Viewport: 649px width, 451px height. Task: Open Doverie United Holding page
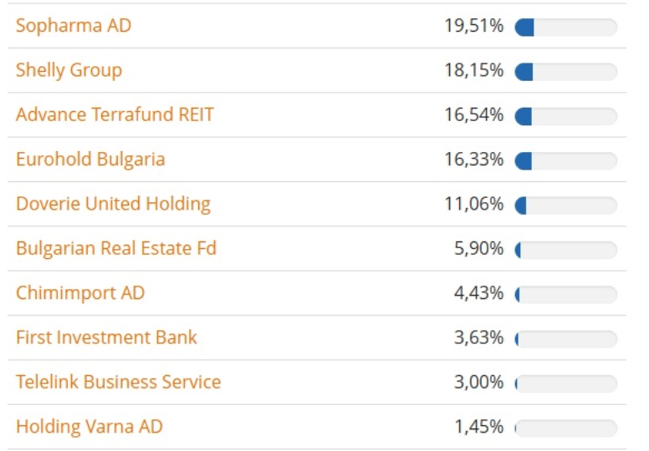[113, 204]
